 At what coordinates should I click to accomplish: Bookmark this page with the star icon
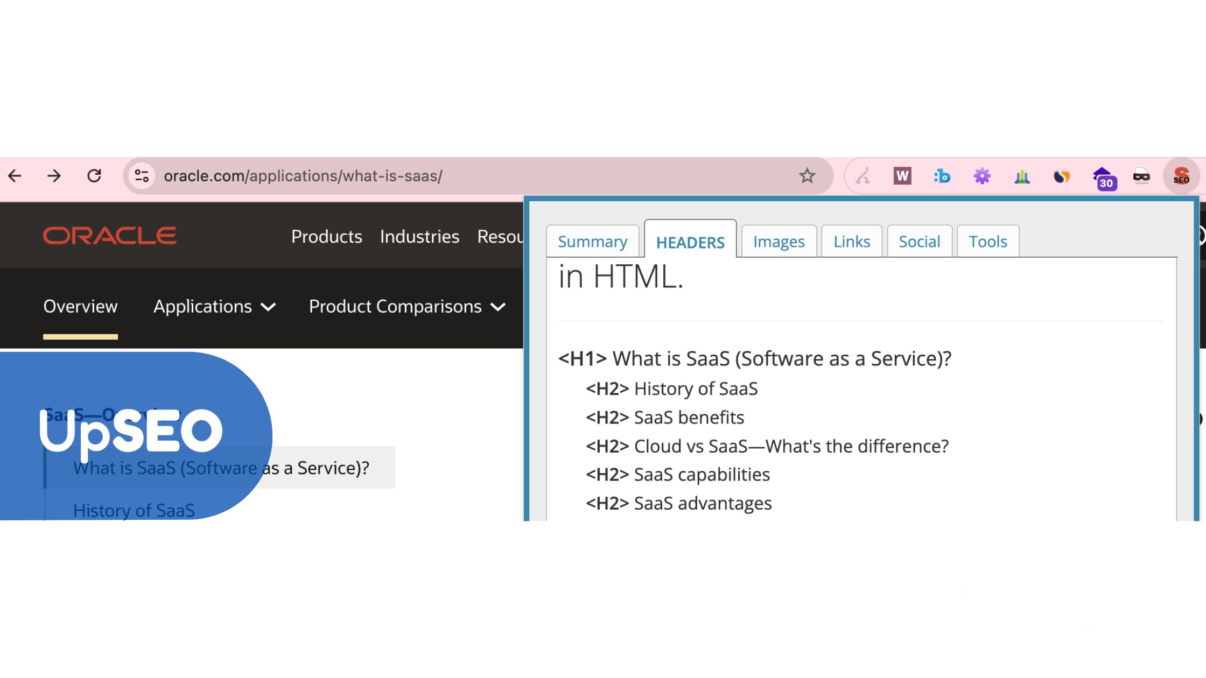[807, 176]
